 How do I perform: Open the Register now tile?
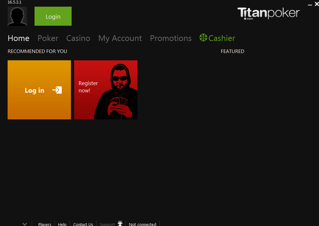click(106, 90)
